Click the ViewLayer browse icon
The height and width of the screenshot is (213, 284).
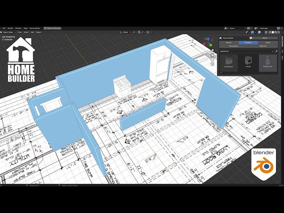[256, 28]
